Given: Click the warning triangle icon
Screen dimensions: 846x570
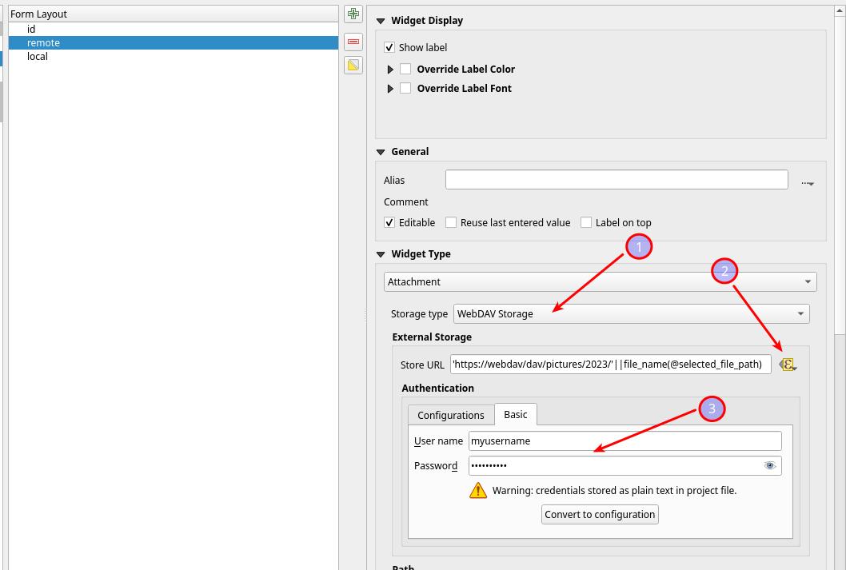Looking at the screenshot, I should 478,490.
